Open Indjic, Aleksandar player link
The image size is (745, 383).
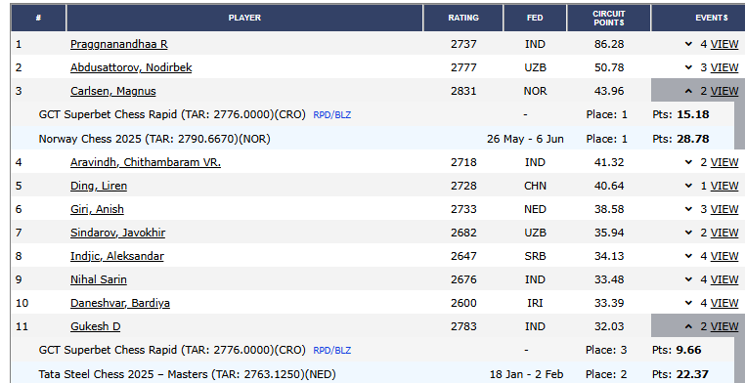tap(117, 256)
